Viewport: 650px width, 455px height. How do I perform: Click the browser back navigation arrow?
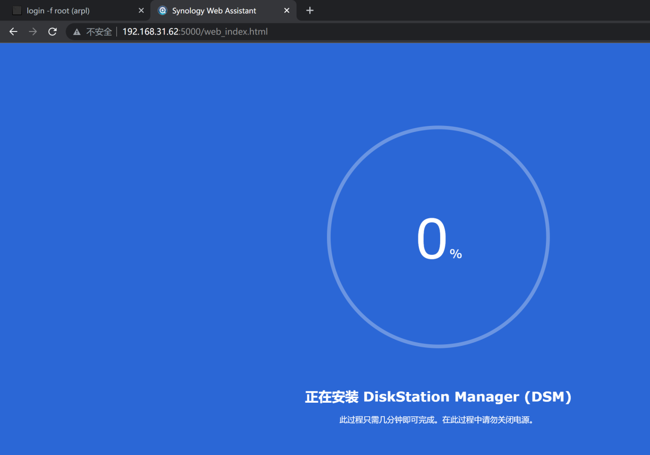[13, 31]
